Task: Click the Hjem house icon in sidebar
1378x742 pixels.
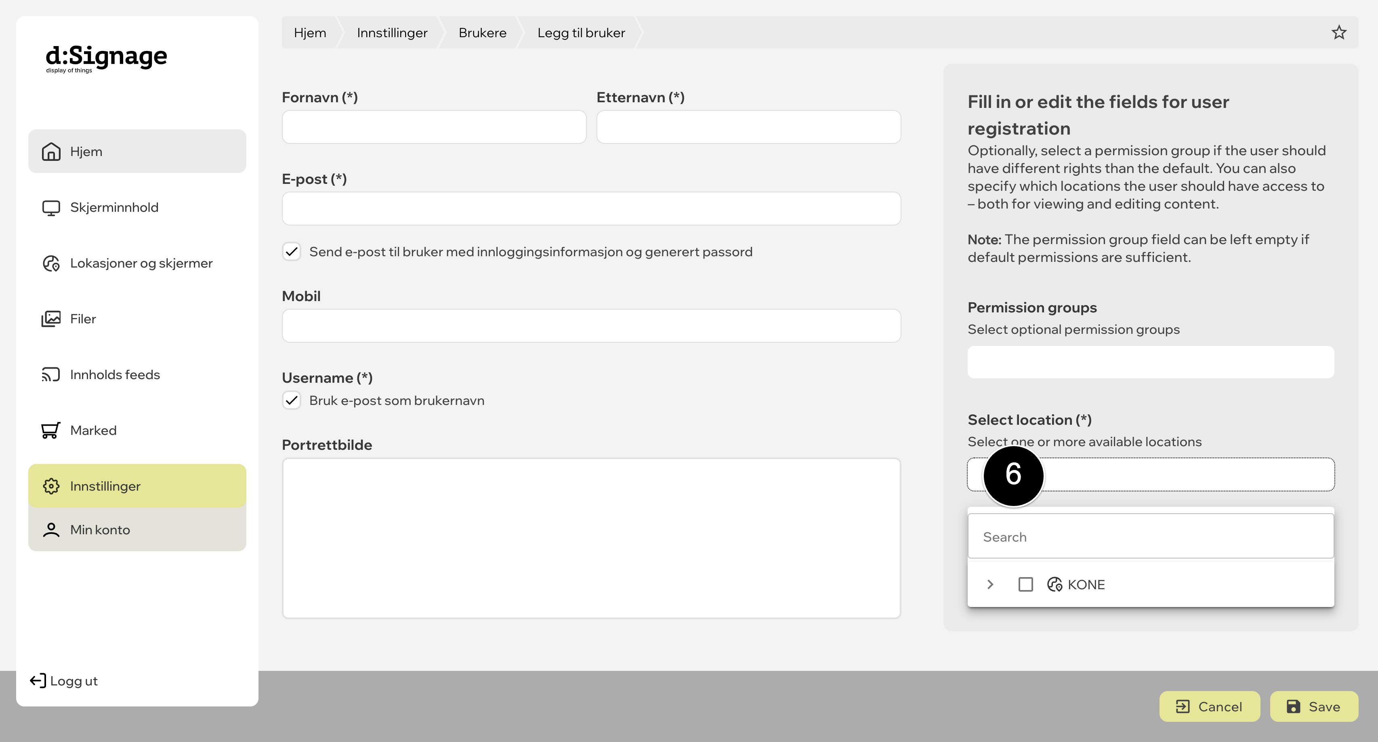Action: pos(51,152)
